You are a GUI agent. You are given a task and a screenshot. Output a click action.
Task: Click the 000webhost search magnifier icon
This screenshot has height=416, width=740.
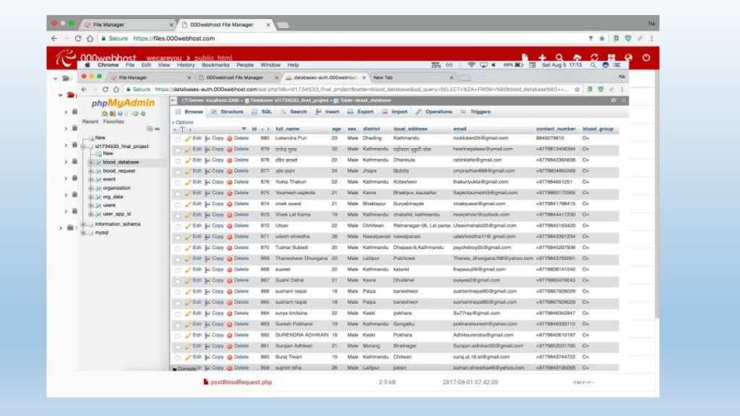point(559,58)
